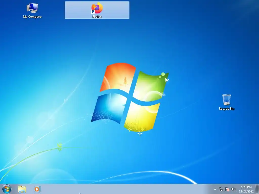This screenshot has height=194, width=259.
Task: Open the Start menu orb
Action: click(7, 189)
